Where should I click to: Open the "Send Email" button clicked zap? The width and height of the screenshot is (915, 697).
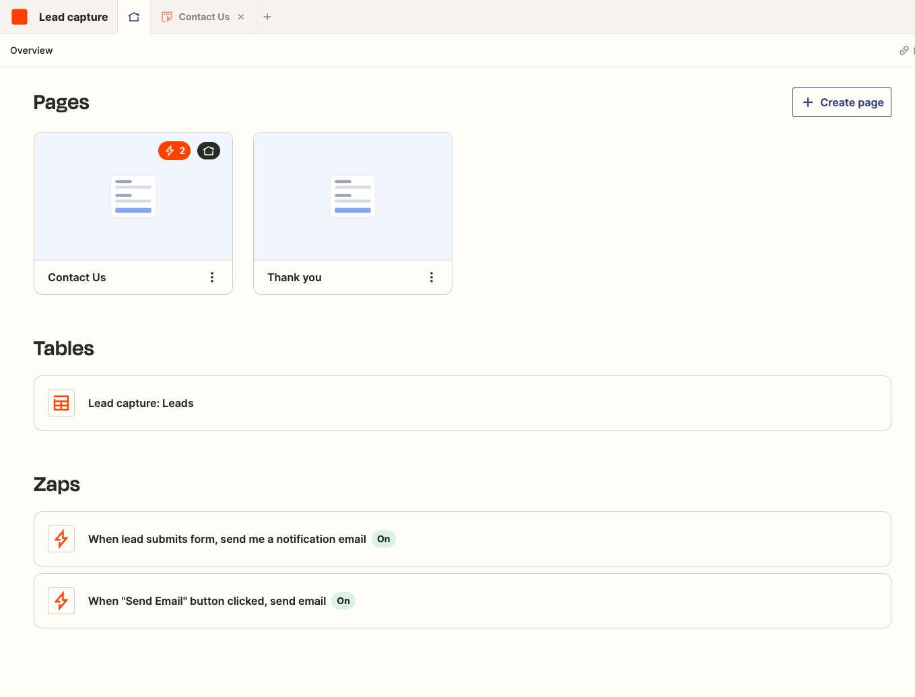pos(463,601)
